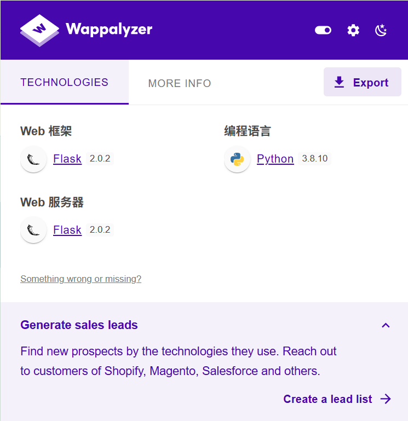Click the Export button

(x=363, y=82)
